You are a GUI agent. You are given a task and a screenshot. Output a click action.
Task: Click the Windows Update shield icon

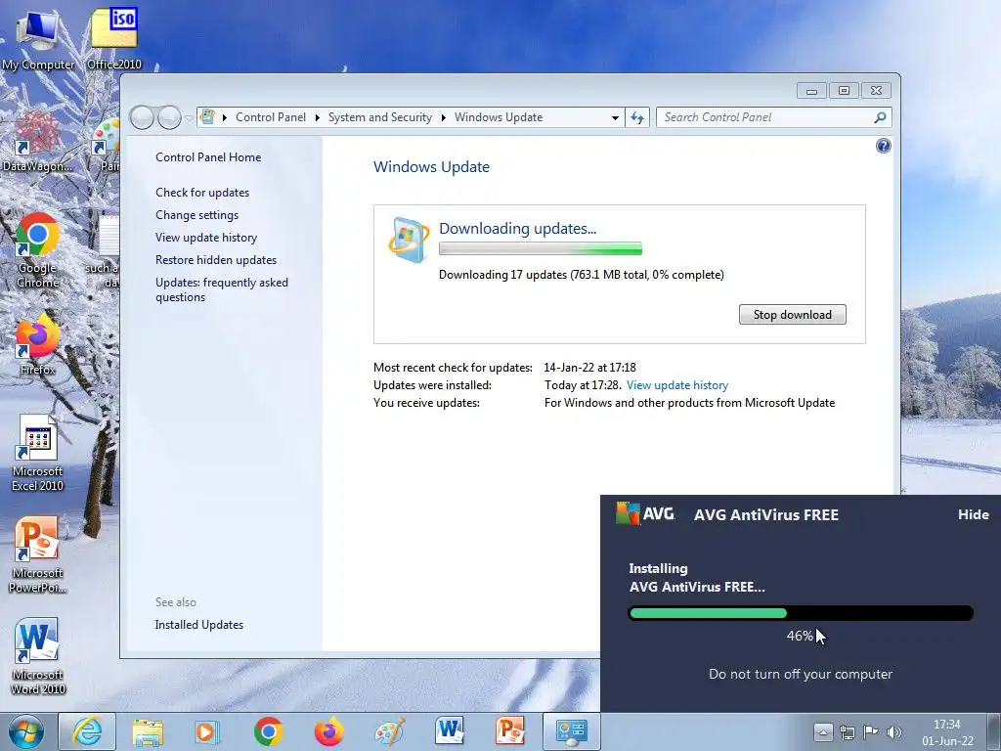(x=409, y=240)
